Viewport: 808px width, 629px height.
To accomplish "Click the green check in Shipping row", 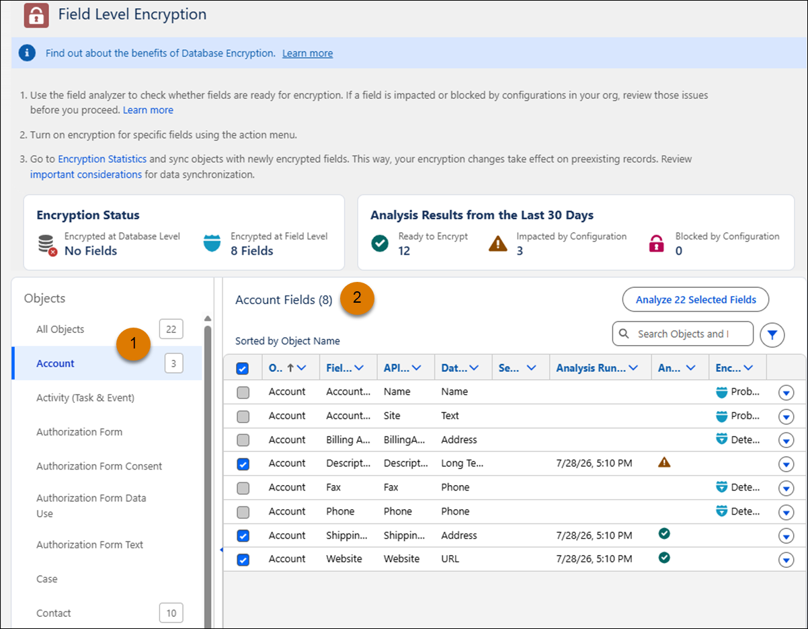I will 664,534.
